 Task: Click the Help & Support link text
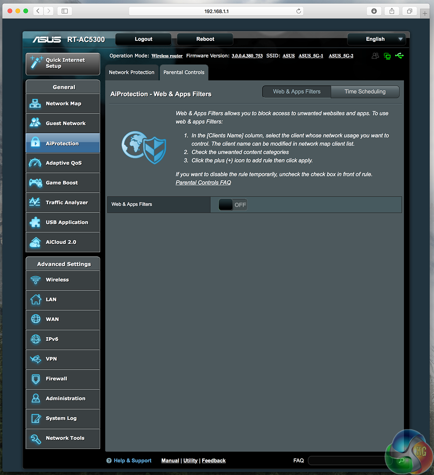tap(133, 460)
